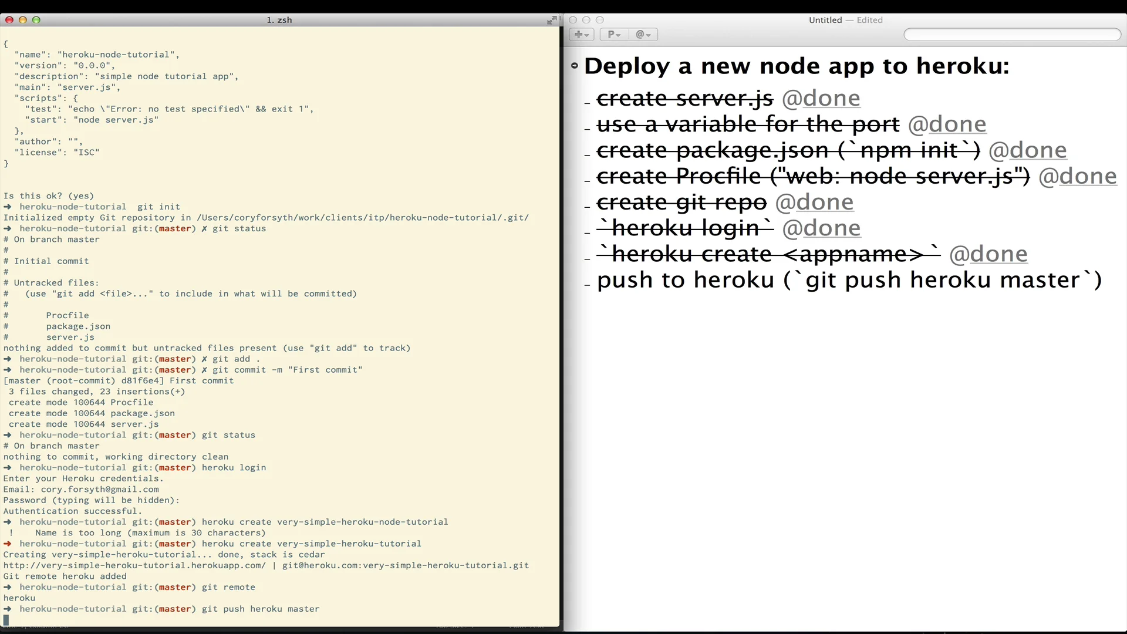The image size is (1127, 634).
Task: Minimize the zsh terminal with yellow button
Action: (23, 20)
